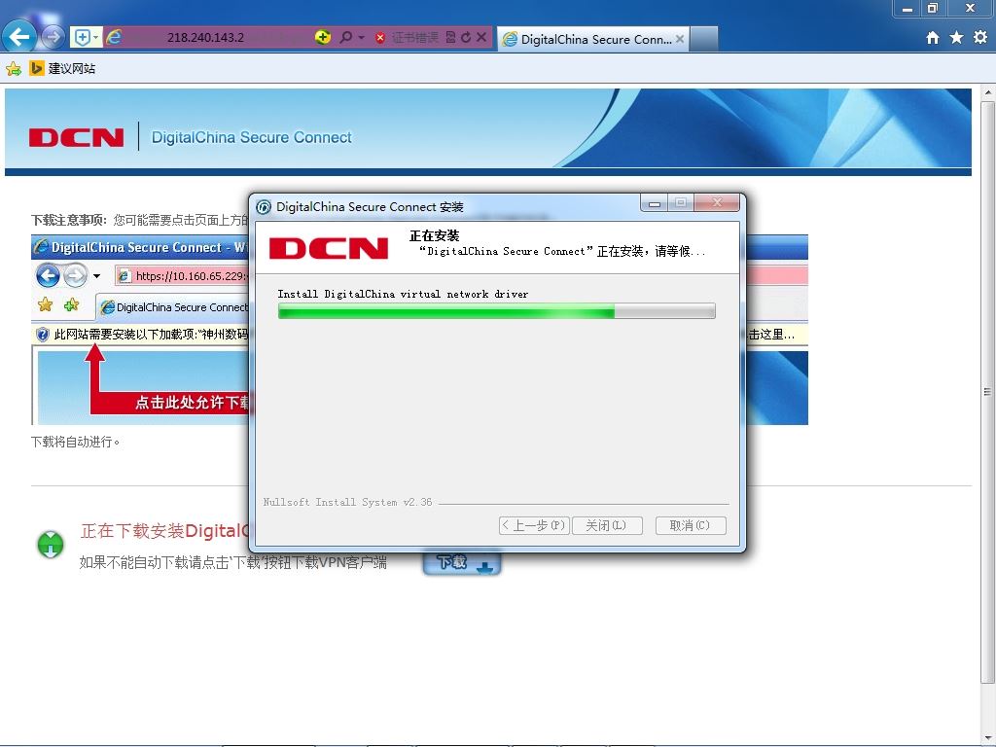
Task: Click the 下载将自动进行 text on the page
Action: click(75, 442)
